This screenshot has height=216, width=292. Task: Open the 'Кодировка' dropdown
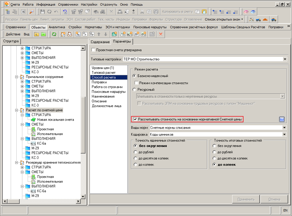[284, 134]
